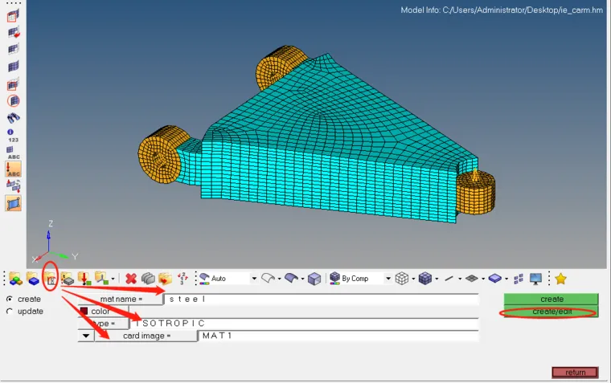Expand arrow next to wireframe elements cube
Viewport: 611px width, 383px height.
click(x=413, y=279)
